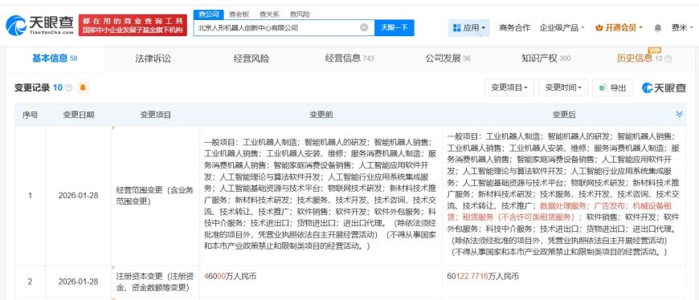Screen dimensions: 699x300
Task: Select the 查老板 search mode tab
Action: [239, 14]
